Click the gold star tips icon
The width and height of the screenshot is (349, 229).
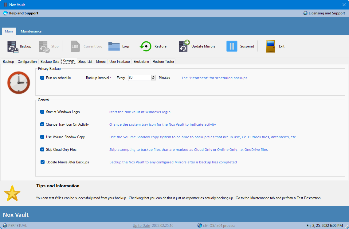click(x=12, y=193)
